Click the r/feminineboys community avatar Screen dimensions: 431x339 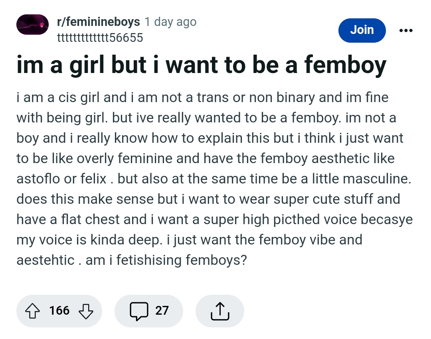[32, 24]
